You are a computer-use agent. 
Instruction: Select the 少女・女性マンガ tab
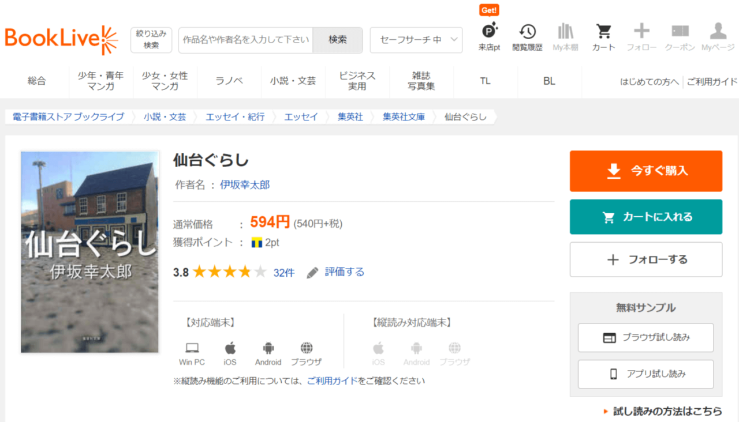tap(165, 81)
